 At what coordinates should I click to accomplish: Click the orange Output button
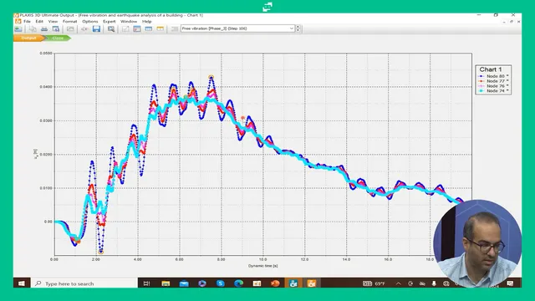click(x=28, y=38)
